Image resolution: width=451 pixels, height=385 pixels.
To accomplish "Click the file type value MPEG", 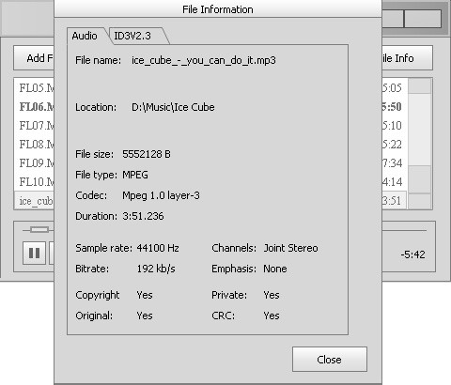I will (x=135, y=175).
